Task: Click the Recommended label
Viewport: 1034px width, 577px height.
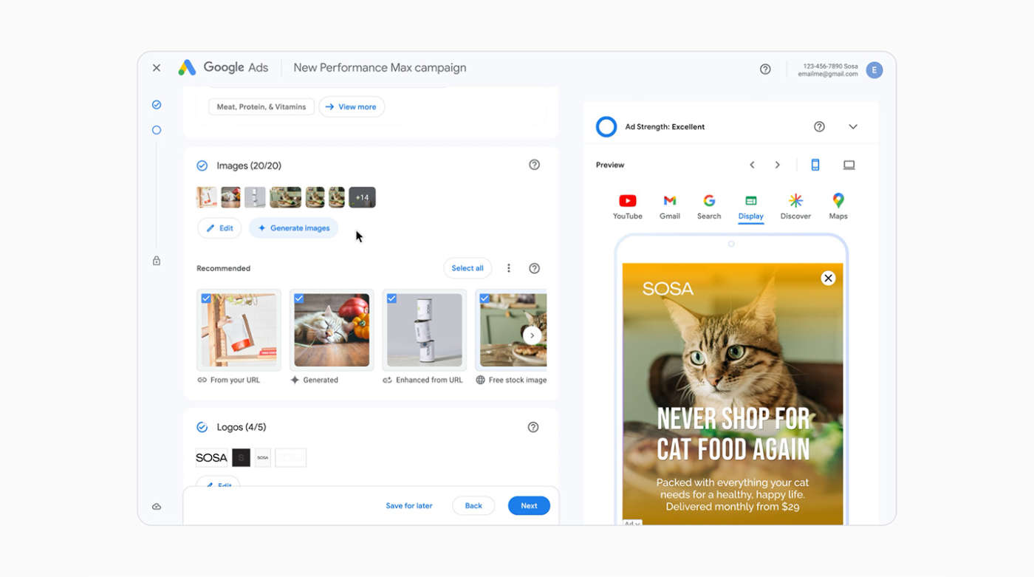Action: coord(224,268)
